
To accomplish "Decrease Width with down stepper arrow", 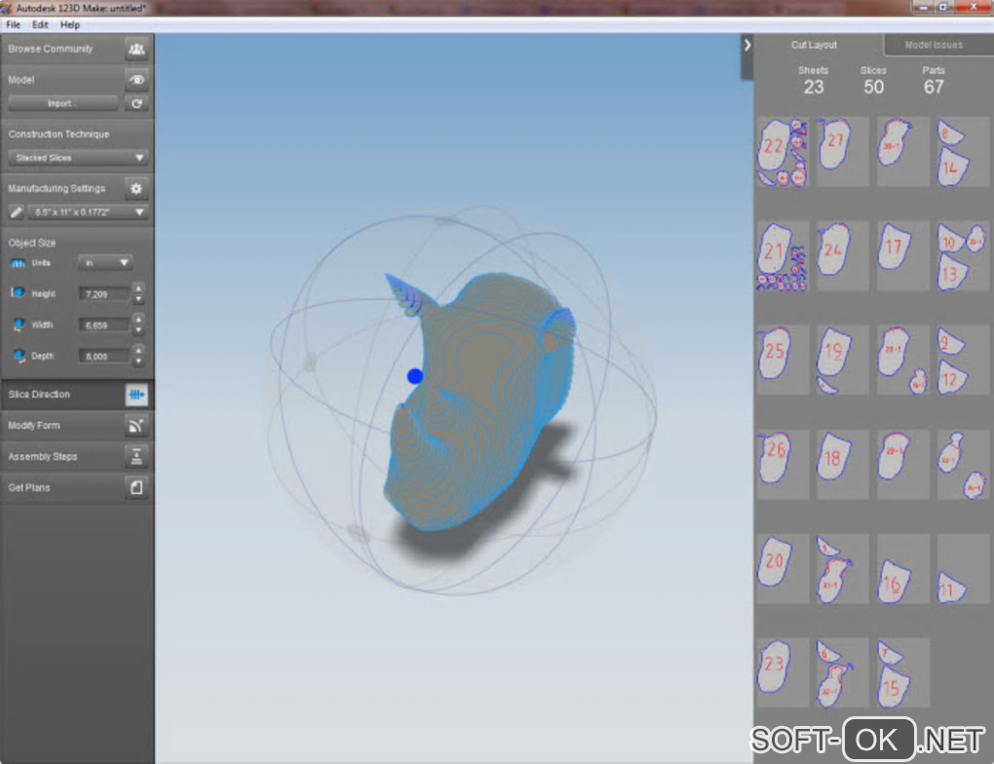I will tap(138, 330).
